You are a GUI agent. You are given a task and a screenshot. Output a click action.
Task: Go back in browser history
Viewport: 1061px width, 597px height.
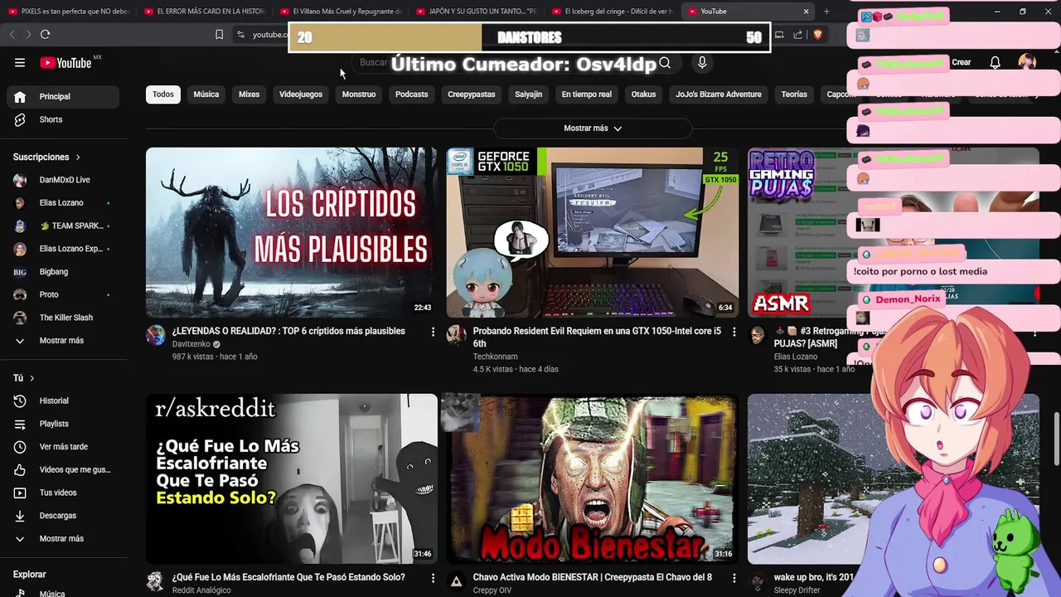(12, 34)
